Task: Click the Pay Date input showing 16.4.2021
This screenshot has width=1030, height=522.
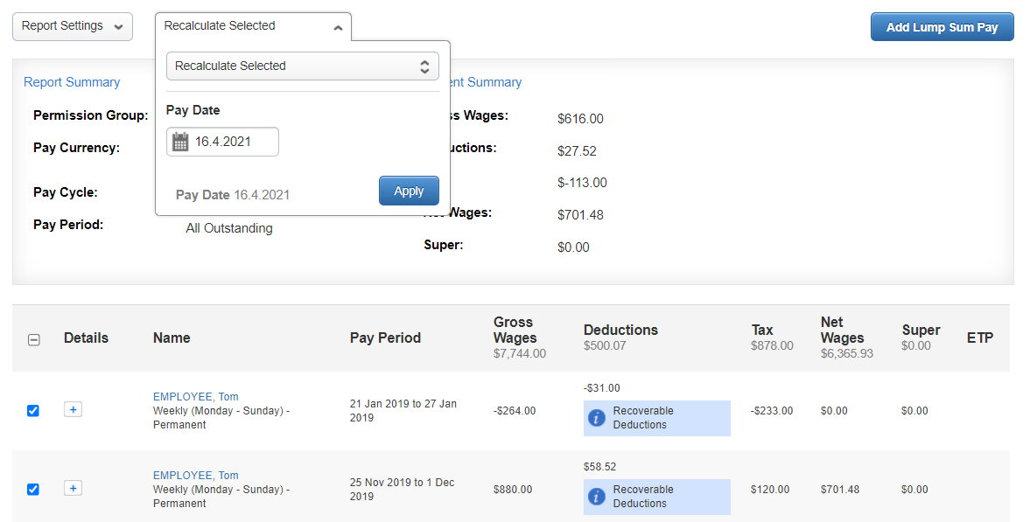Action: pyautogui.click(x=232, y=142)
